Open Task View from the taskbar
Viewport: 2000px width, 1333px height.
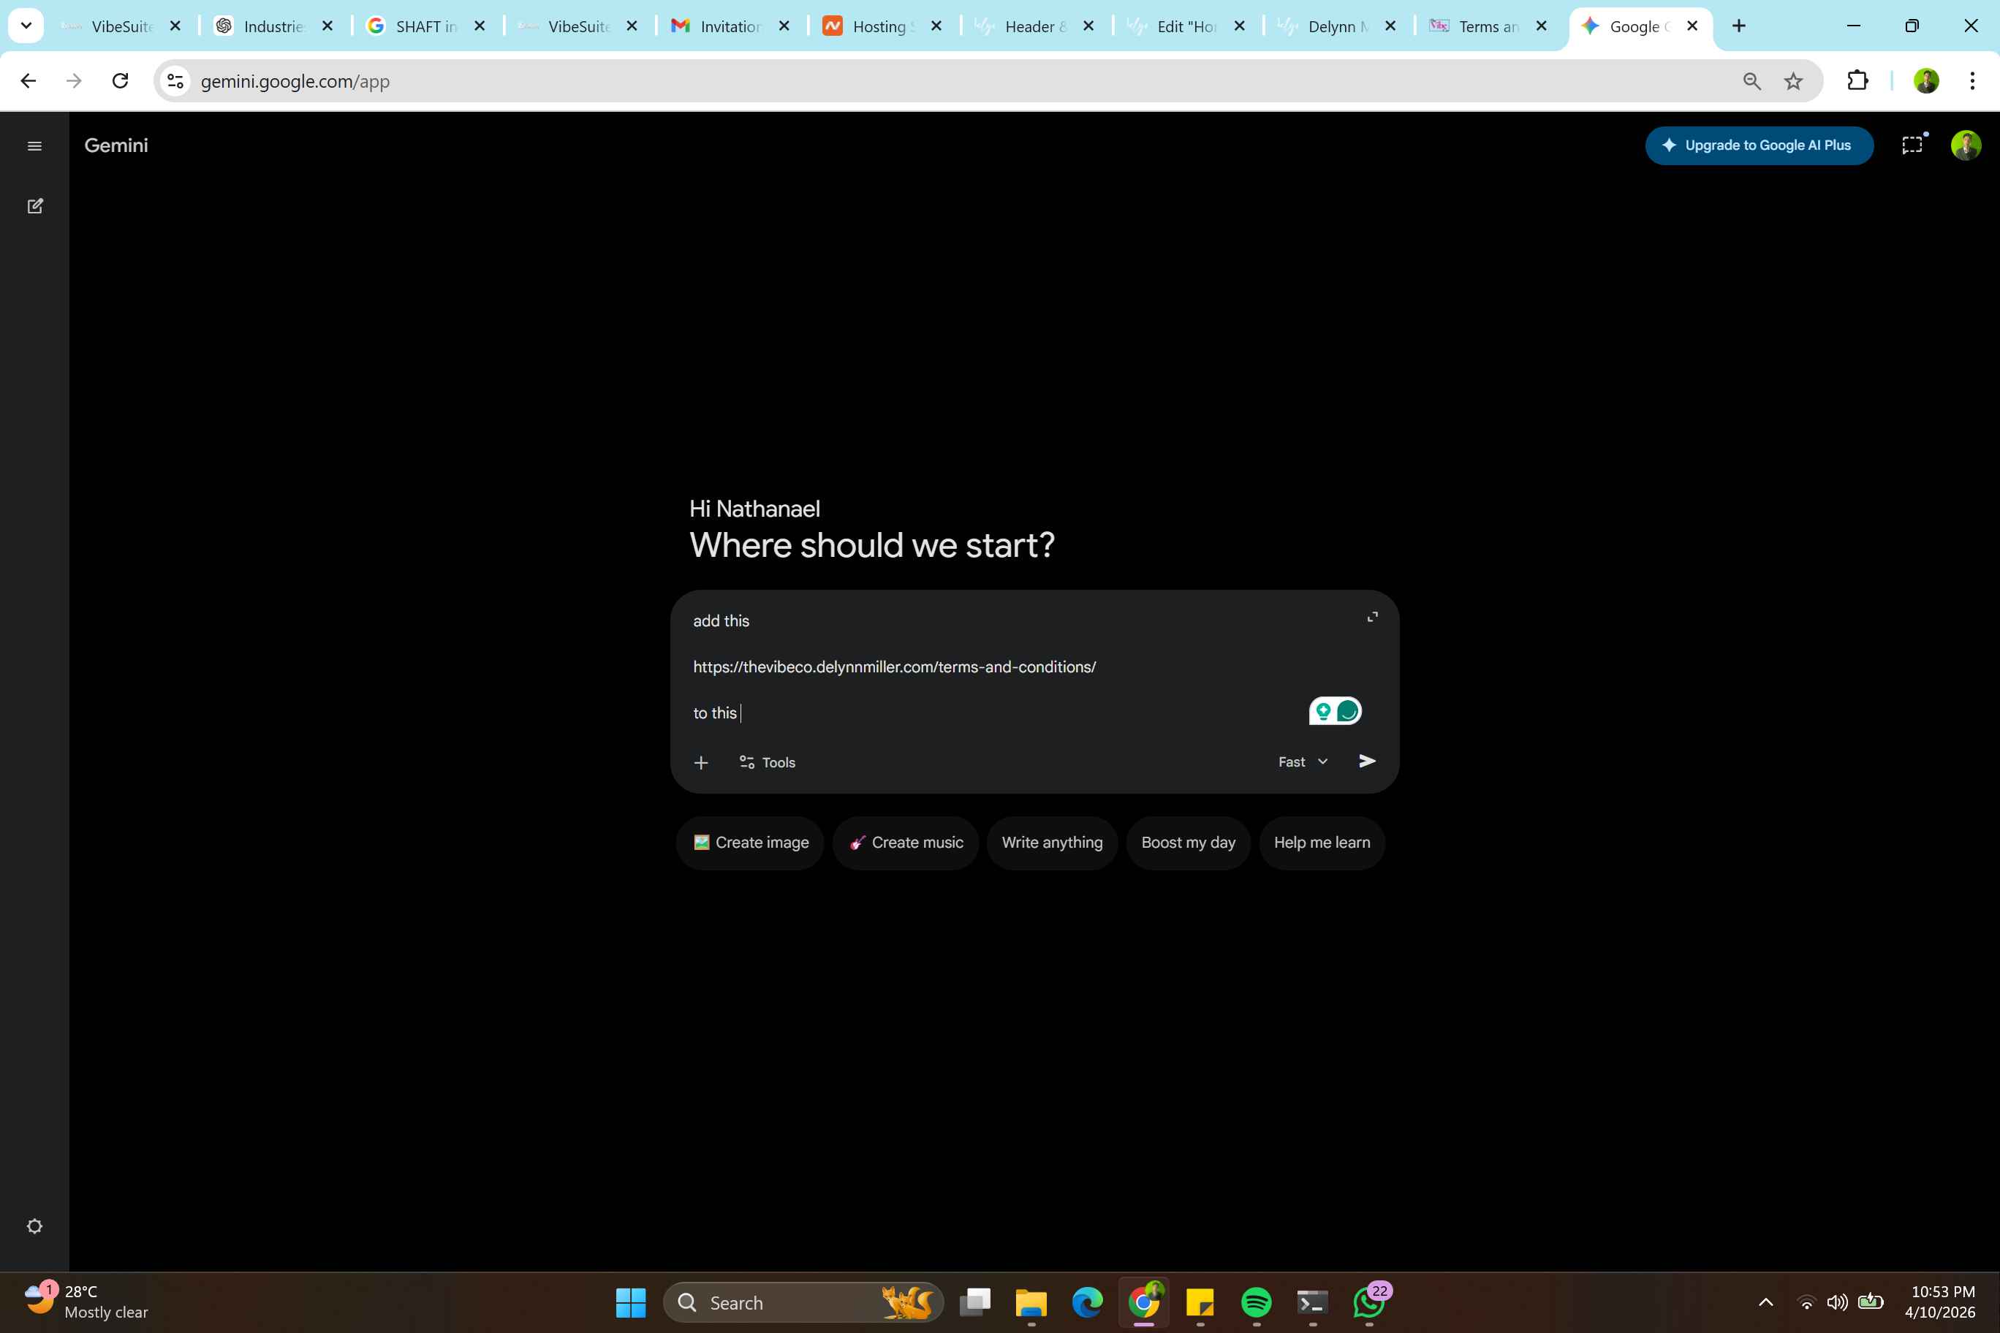974,1302
